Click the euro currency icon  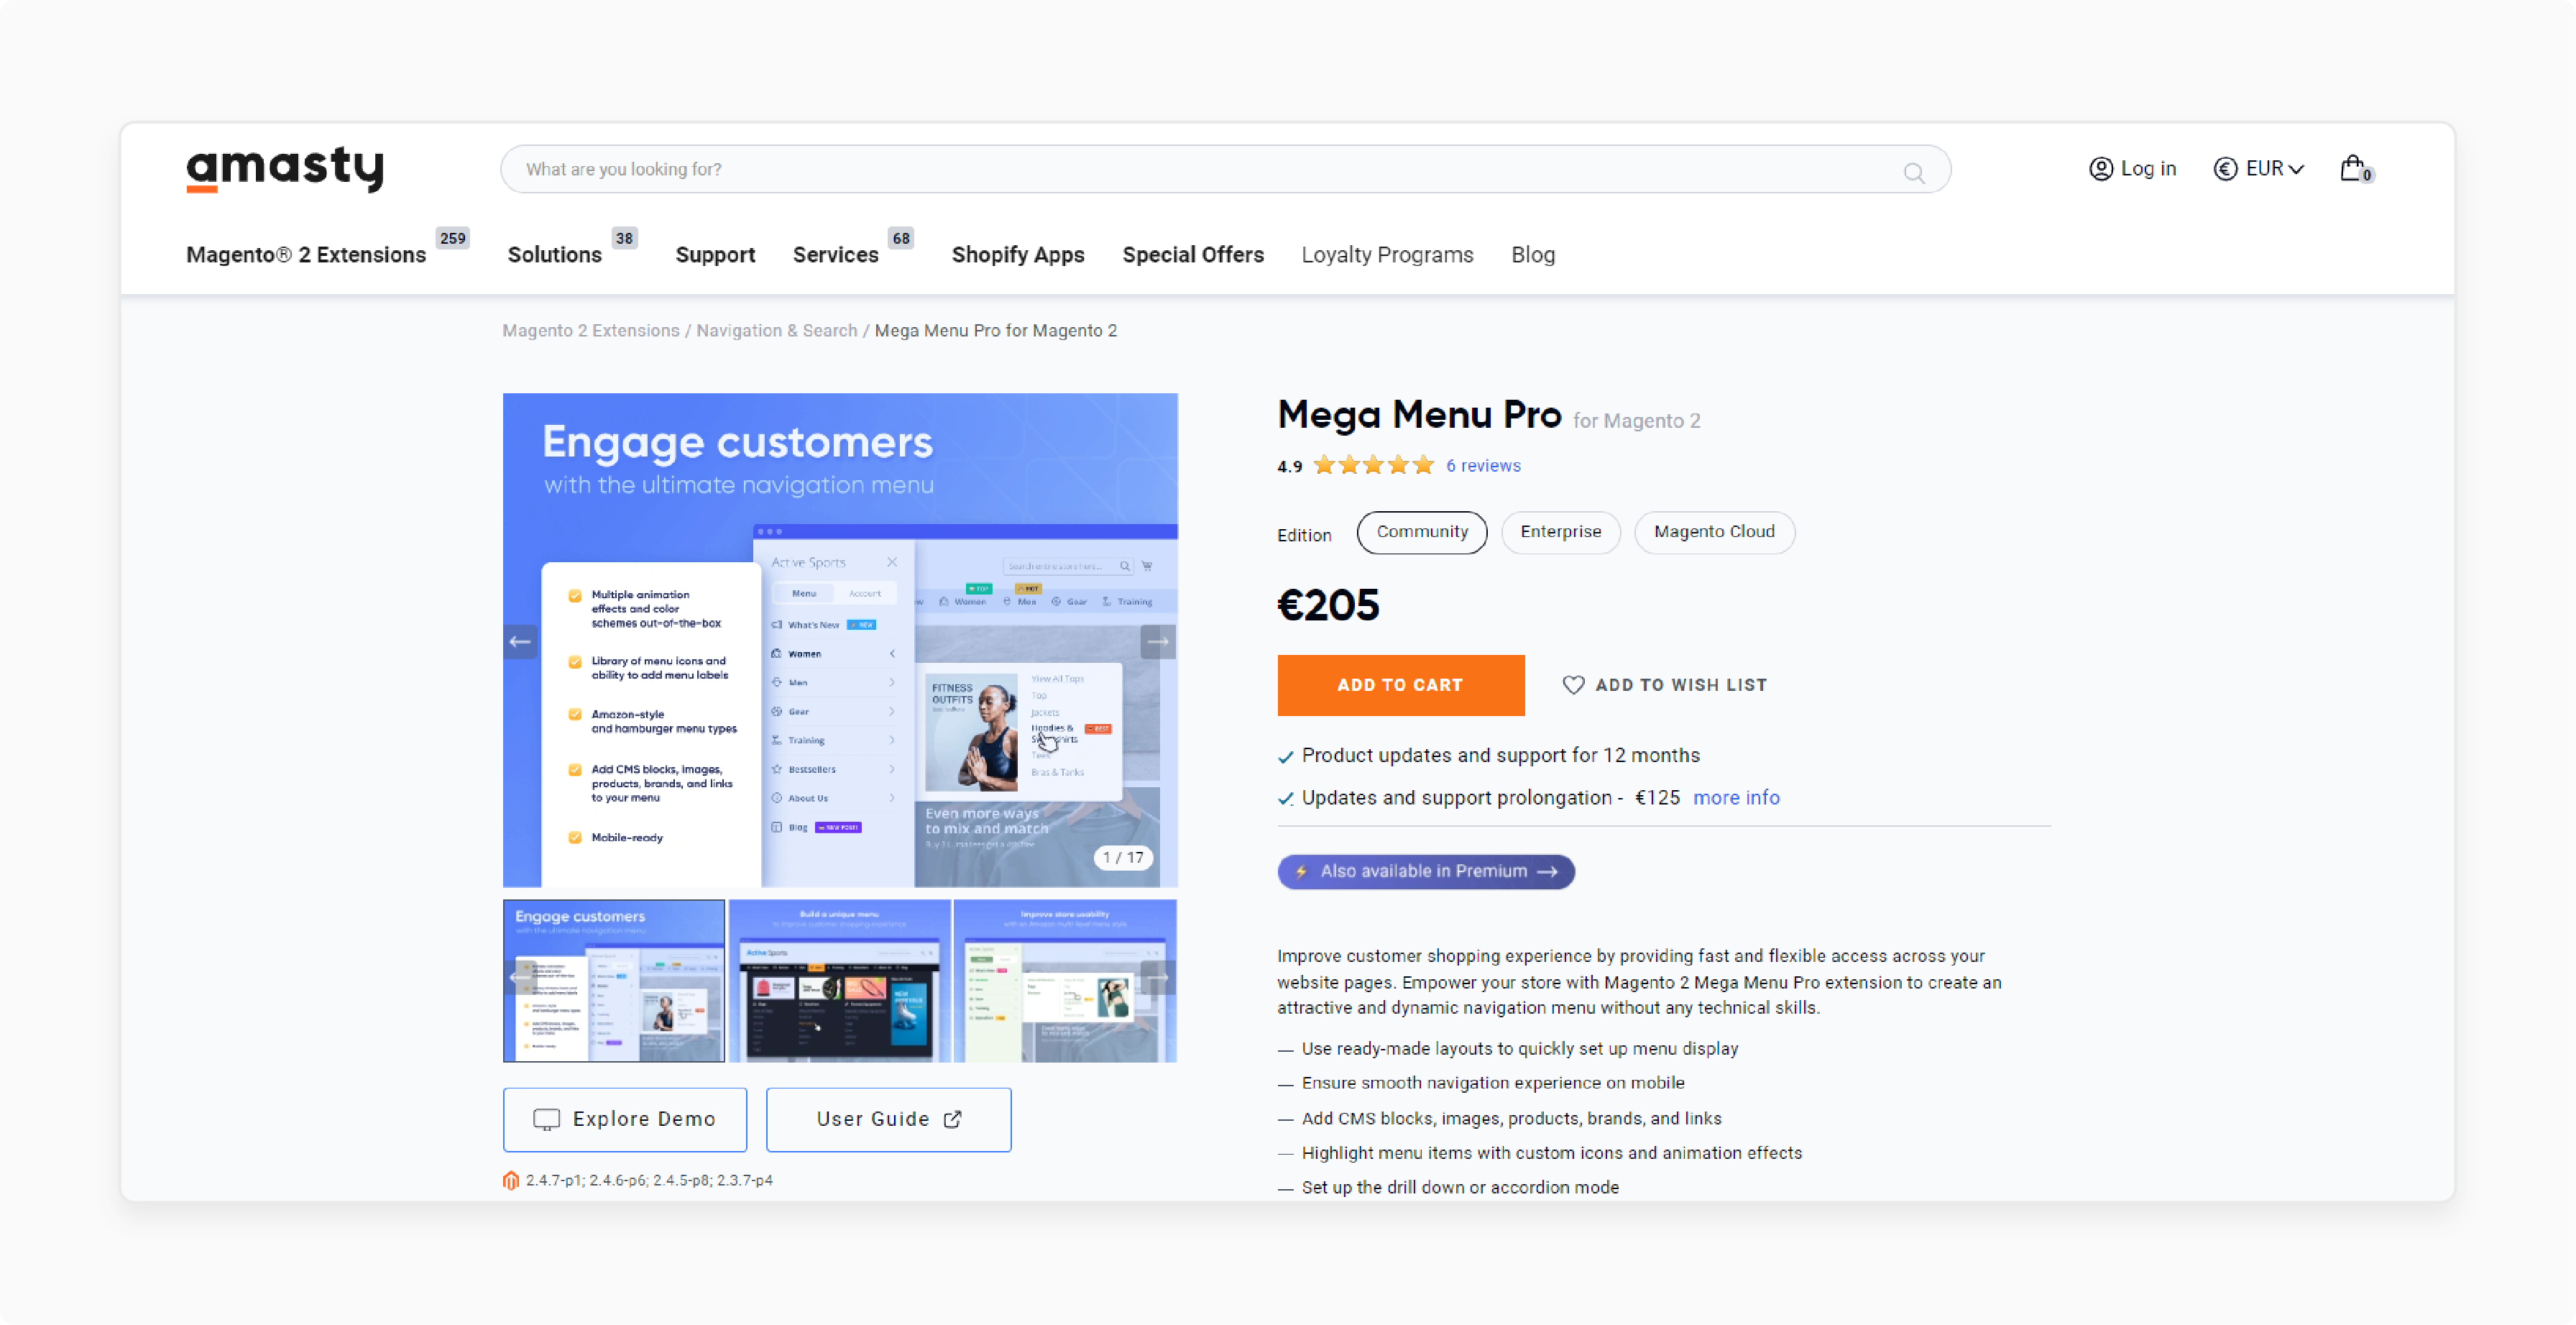coord(2225,169)
